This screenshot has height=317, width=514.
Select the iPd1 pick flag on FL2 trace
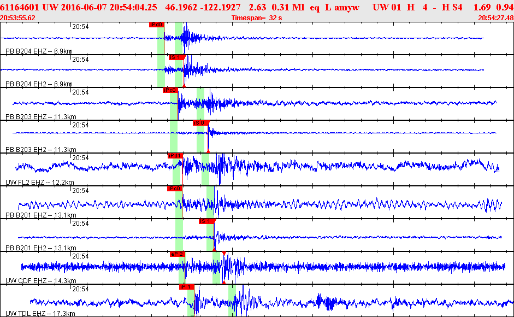point(174,156)
